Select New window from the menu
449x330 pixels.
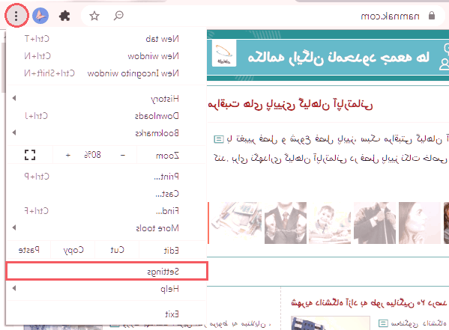point(106,56)
